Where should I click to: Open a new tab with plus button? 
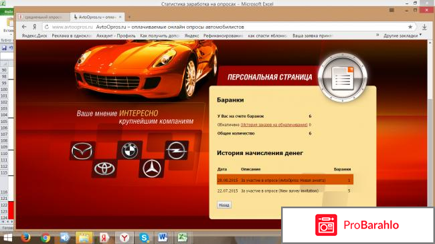click(x=130, y=17)
